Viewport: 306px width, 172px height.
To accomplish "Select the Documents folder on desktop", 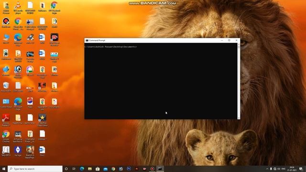I will [55, 103].
